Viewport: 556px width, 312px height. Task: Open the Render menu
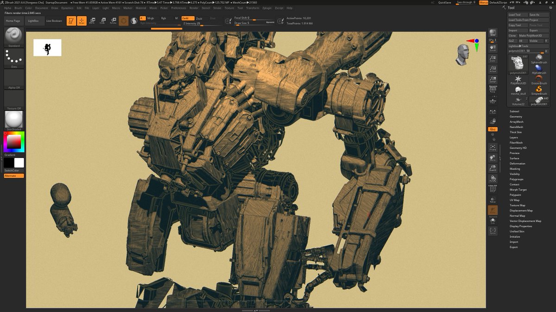194,8
